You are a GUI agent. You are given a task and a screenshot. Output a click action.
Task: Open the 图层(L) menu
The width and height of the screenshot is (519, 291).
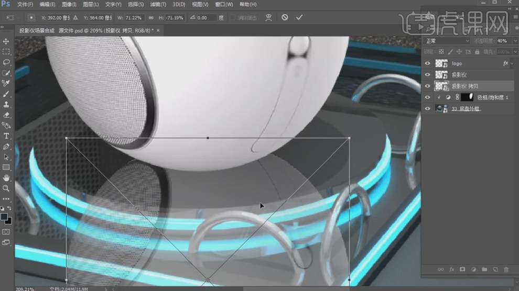pos(91,4)
